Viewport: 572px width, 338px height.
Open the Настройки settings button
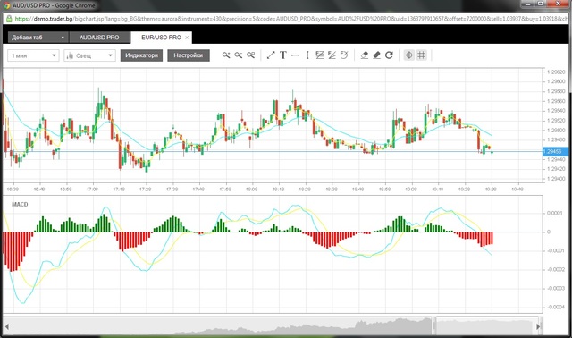tap(189, 55)
